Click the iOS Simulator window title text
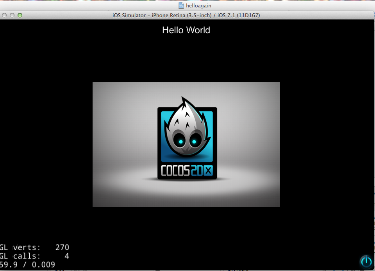The height and width of the screenshot is (271, 375). click(x=186, y=15)
